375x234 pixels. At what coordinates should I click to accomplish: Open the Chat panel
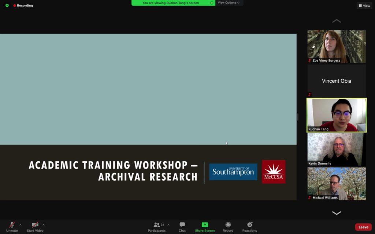182,225
